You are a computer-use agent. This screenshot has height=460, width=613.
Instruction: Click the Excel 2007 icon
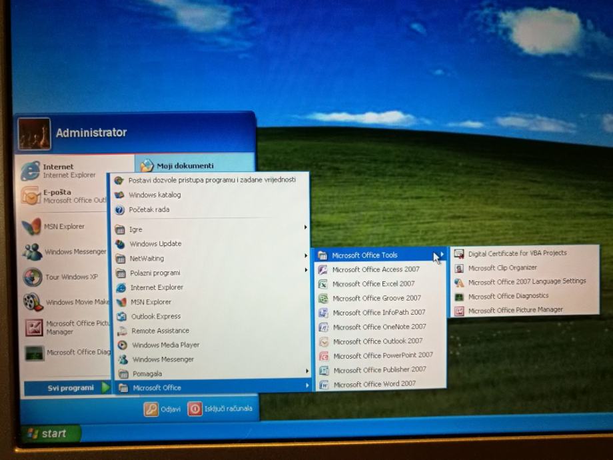[x=323, y=284]
